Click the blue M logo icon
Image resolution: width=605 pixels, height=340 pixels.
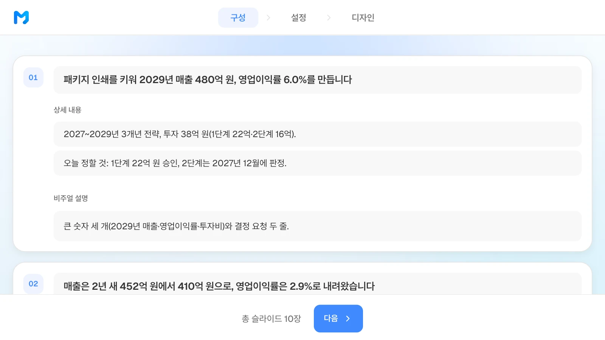[21, 17]
